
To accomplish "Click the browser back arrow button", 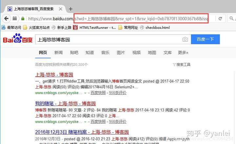I will [6, 18].
